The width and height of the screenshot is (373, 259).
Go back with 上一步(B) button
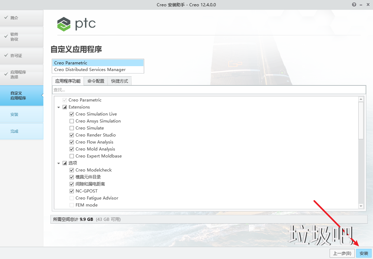pos(342,253)
